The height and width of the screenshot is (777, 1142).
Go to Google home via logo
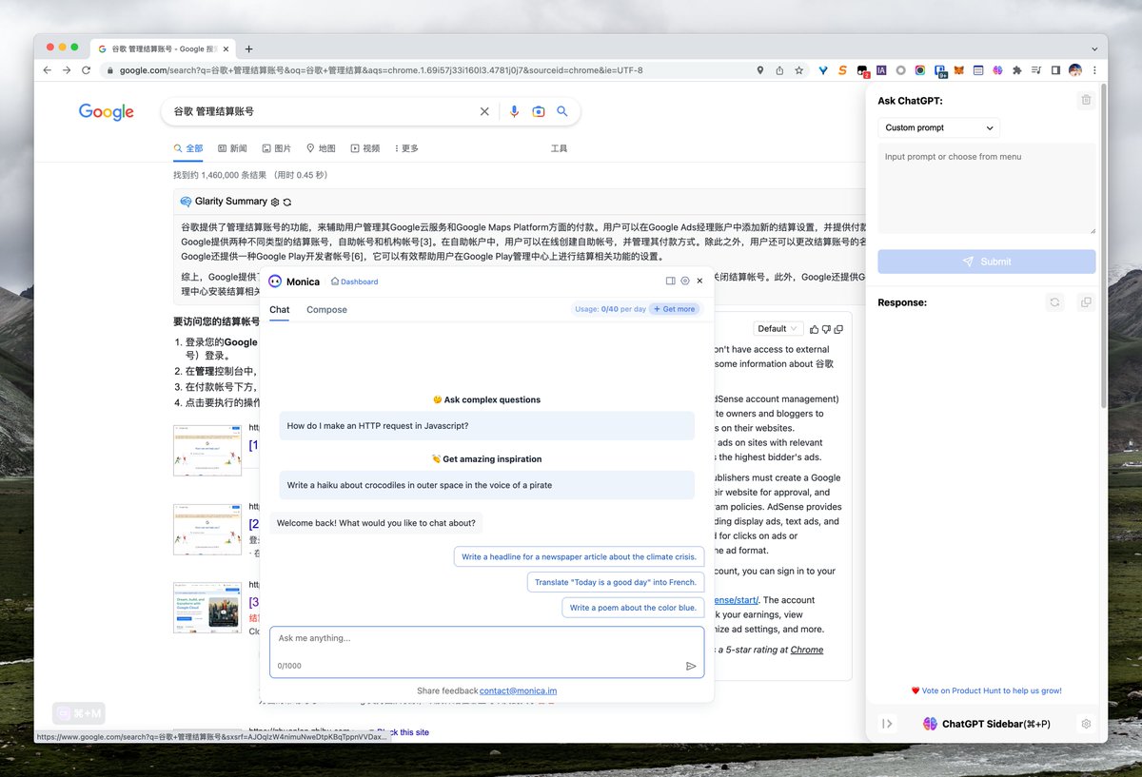pos(107,112)
